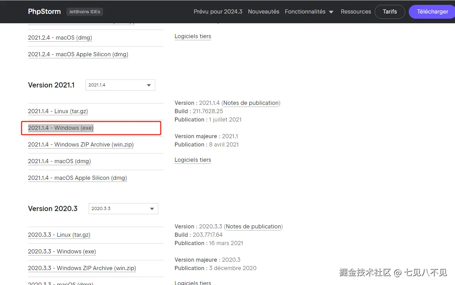
Task: Click the Version 2020.3 heading
Action: (x=53, y=209)
